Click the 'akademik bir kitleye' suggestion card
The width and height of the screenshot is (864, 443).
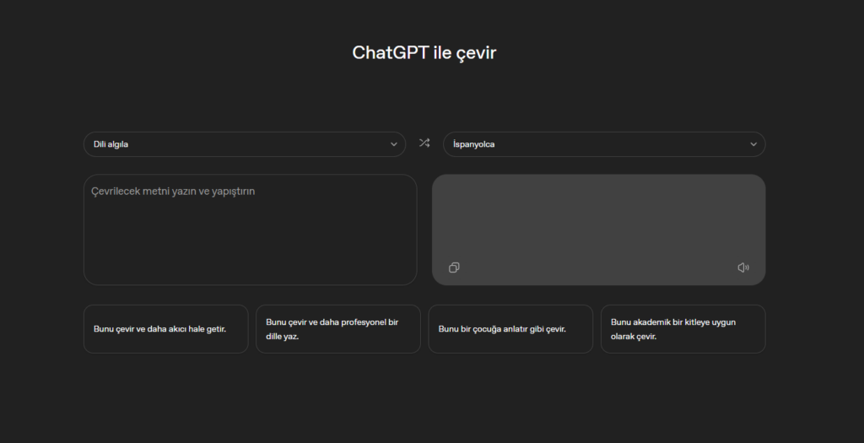pos(683,329)
